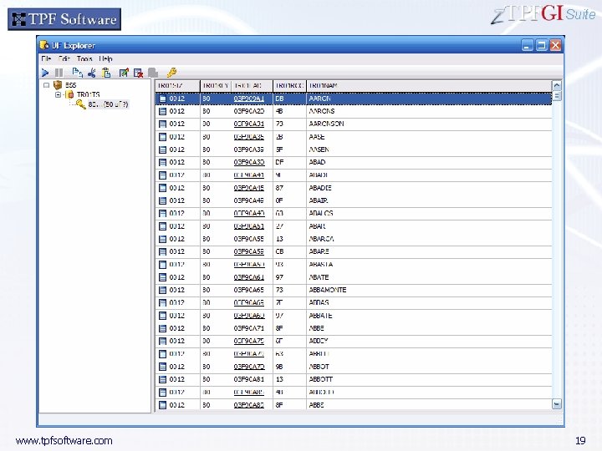Click the record icon in the ABADIE row
Image resolution: width=602 pixels, height=451 pixels.
[x=163, y=188]
